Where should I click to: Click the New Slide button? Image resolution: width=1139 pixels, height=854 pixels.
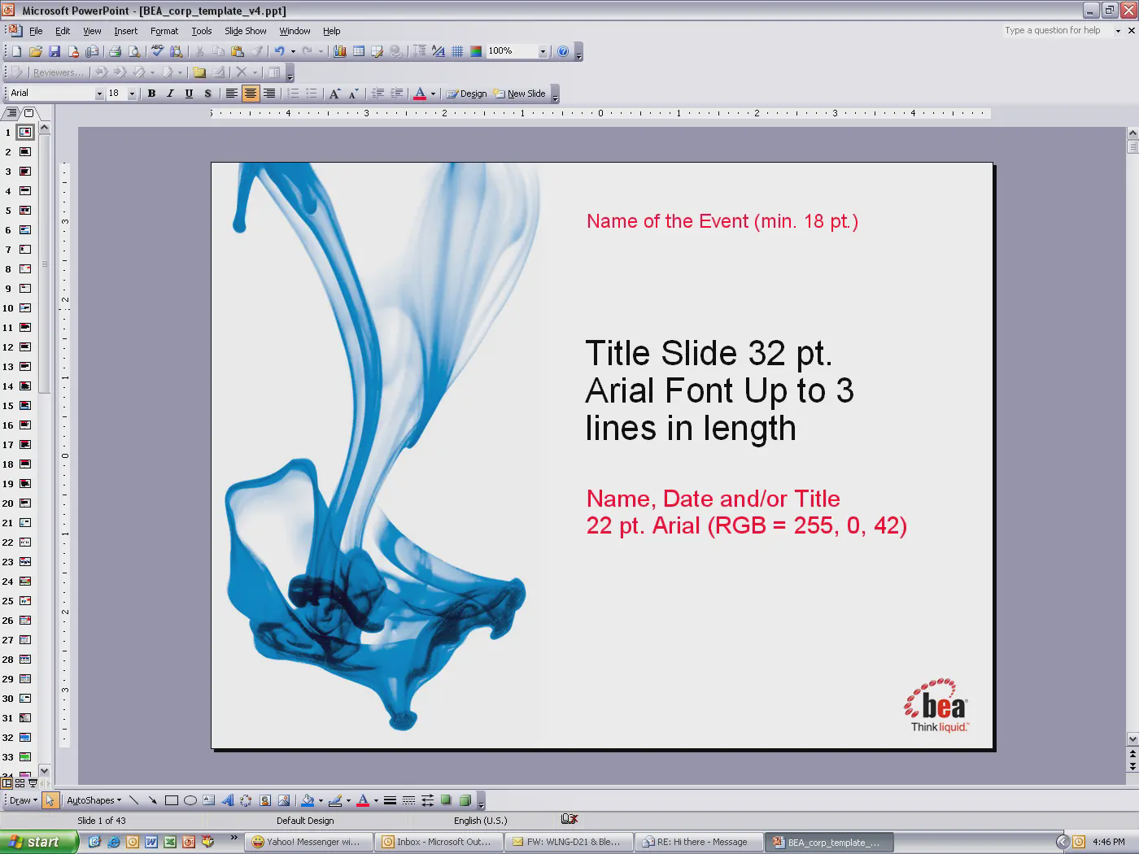coord(519,94)
